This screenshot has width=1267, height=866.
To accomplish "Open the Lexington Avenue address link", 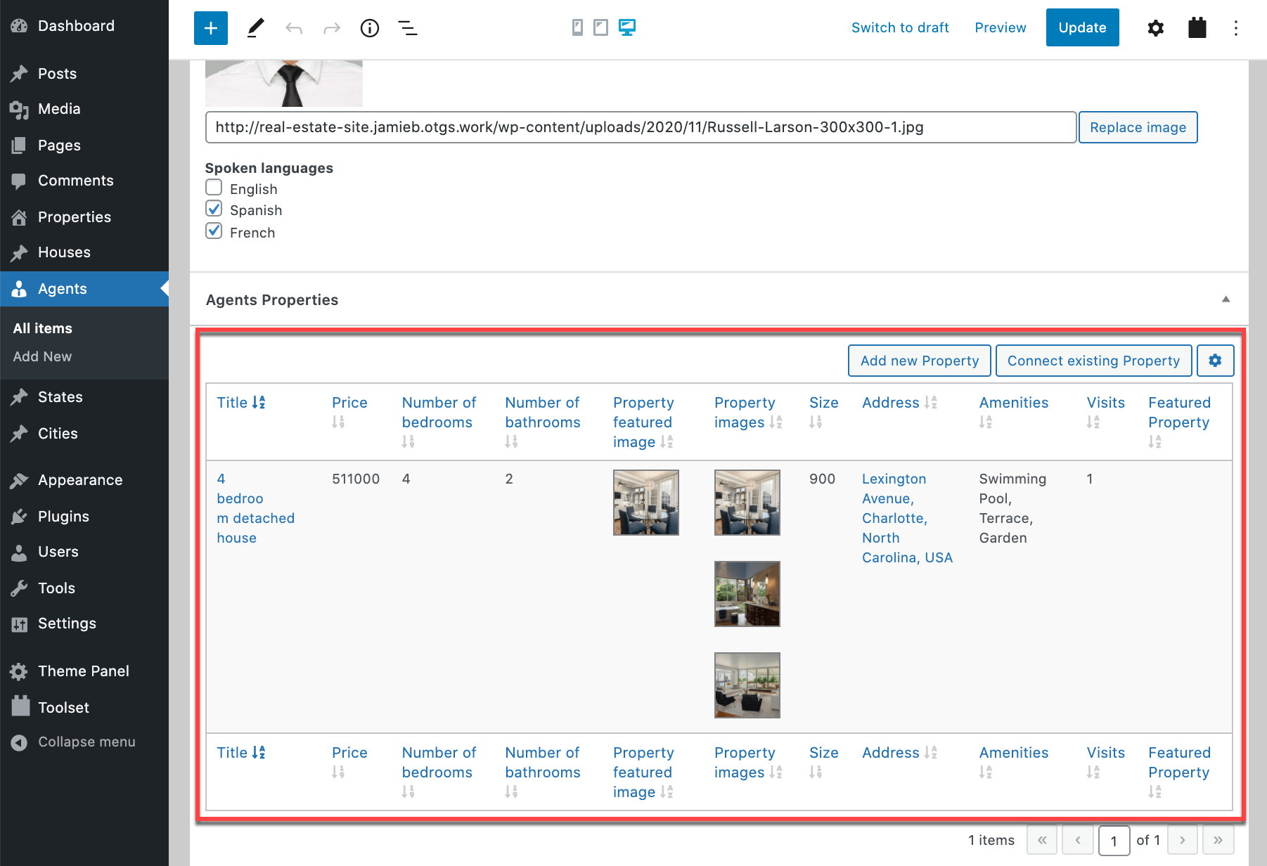I will point(907,518).
